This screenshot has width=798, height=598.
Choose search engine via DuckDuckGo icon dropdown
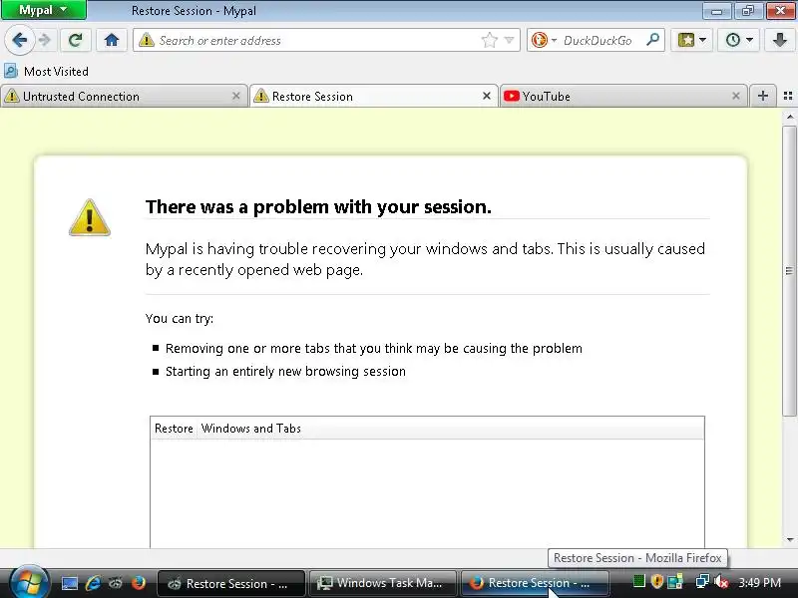[544, 40]
